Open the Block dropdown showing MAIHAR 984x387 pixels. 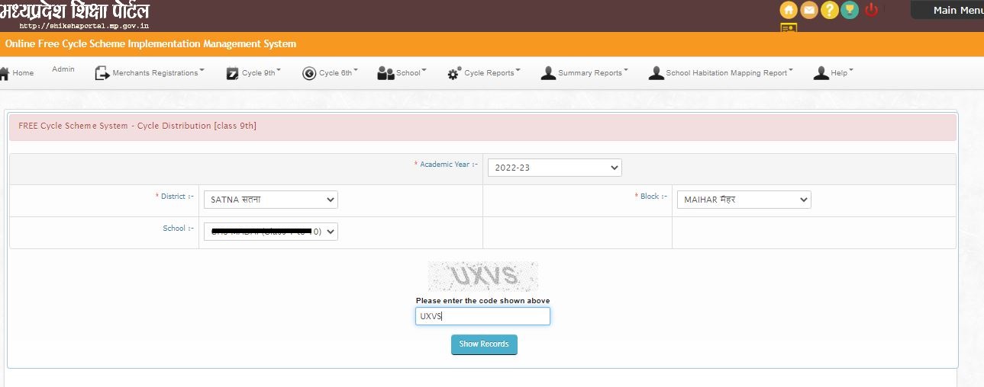(x=744, y=200)
